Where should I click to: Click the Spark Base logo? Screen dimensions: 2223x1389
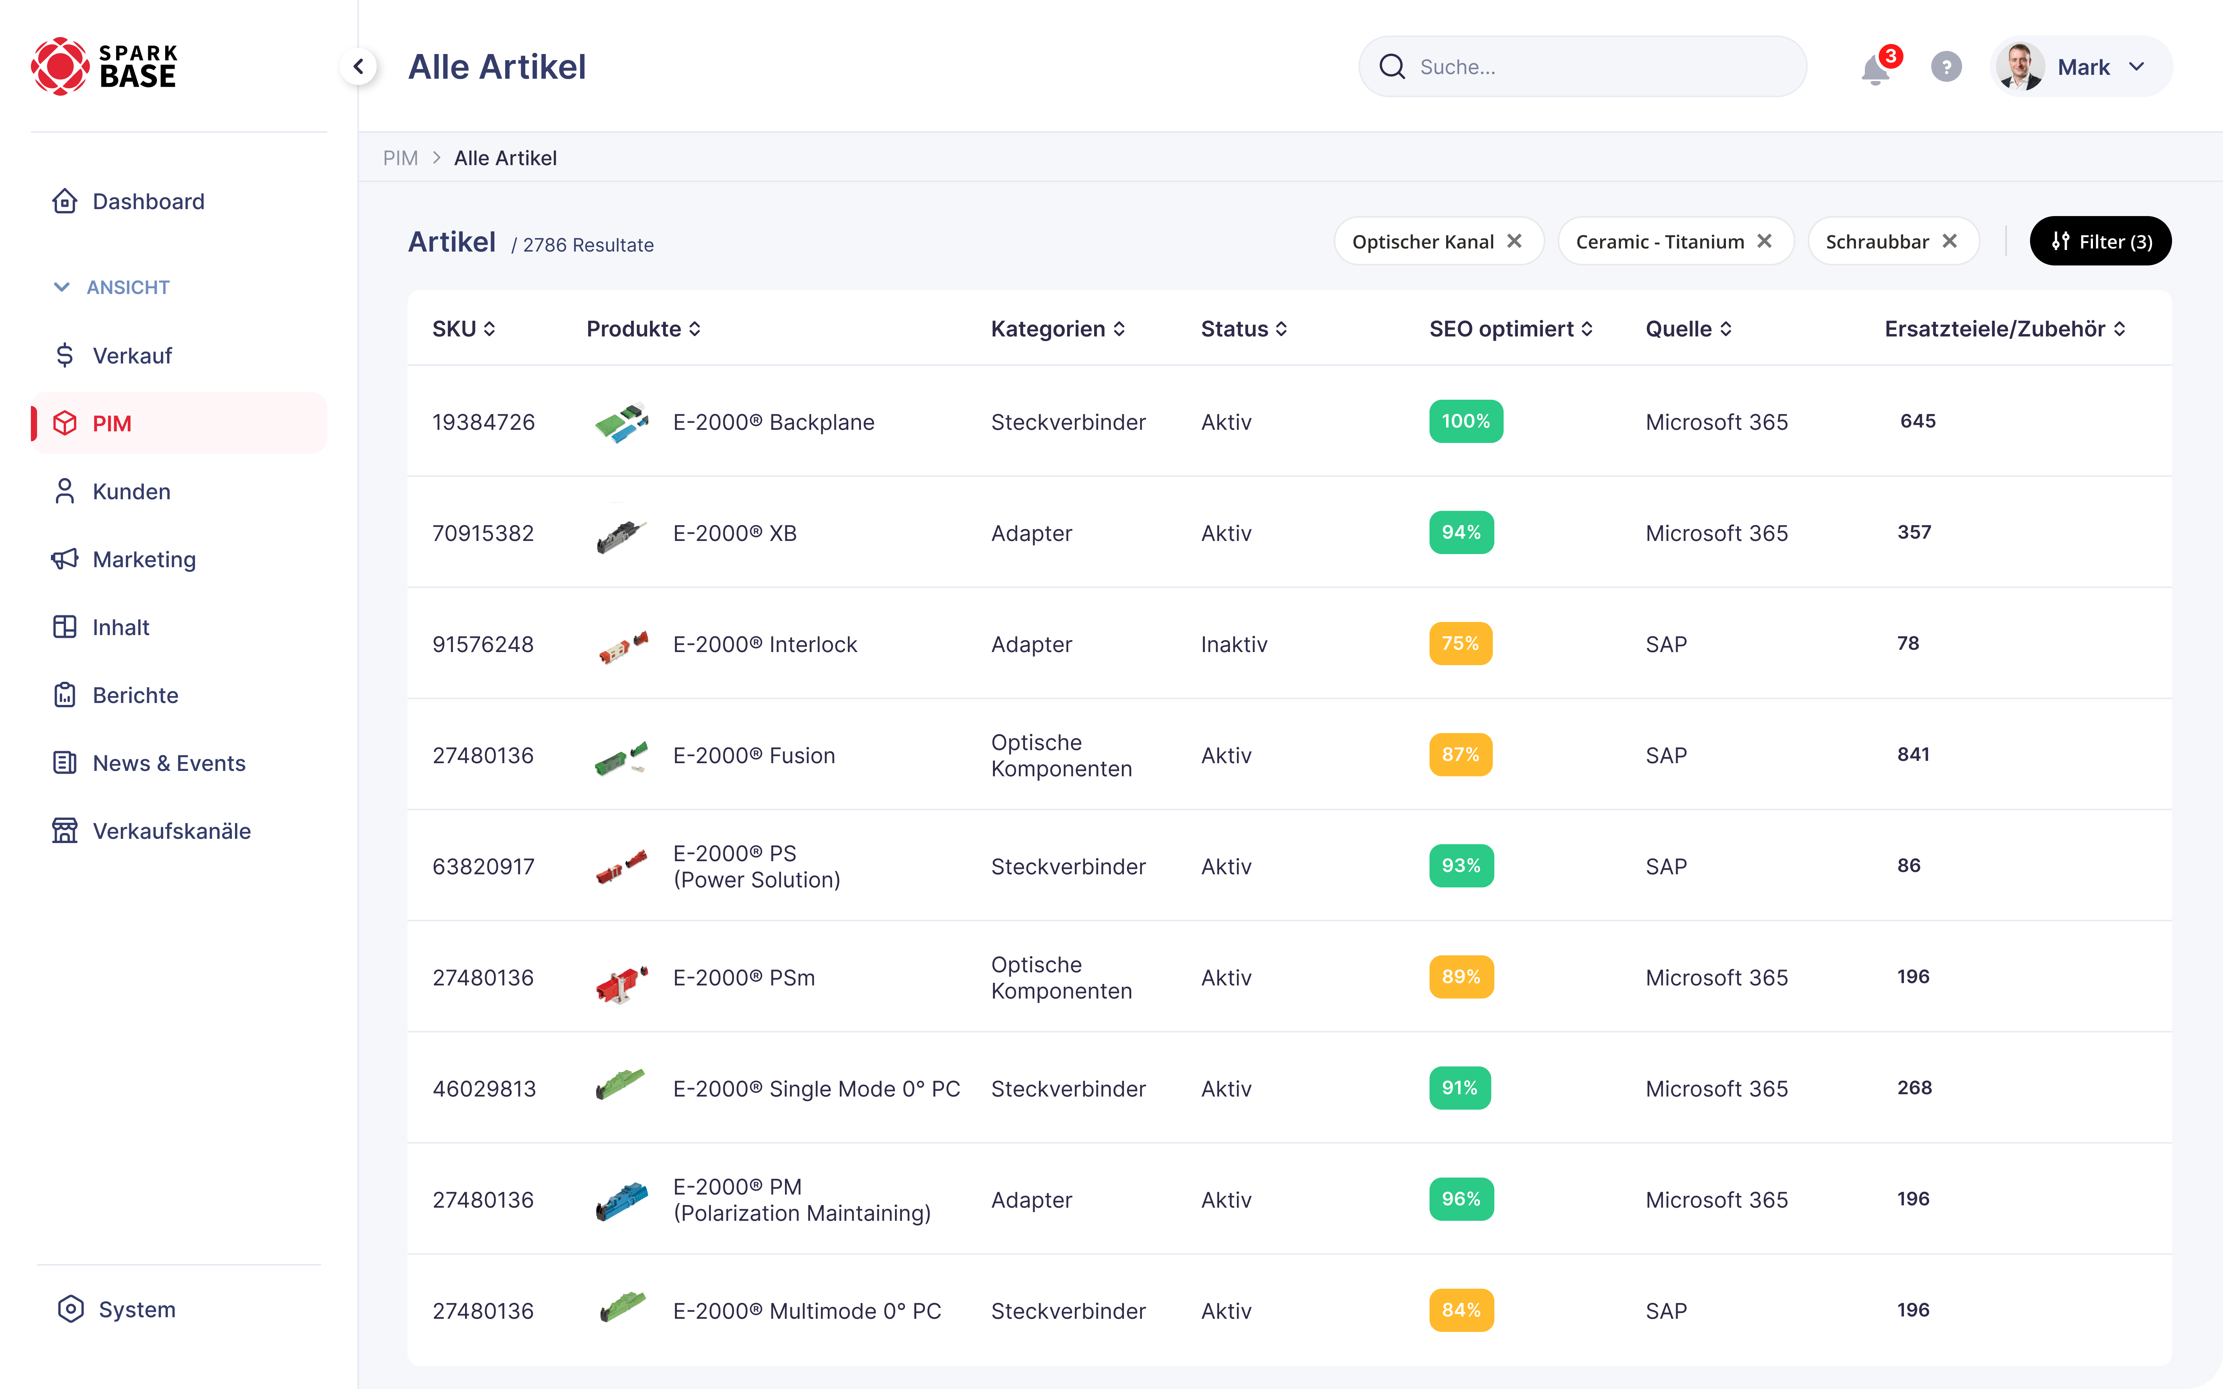104,66
